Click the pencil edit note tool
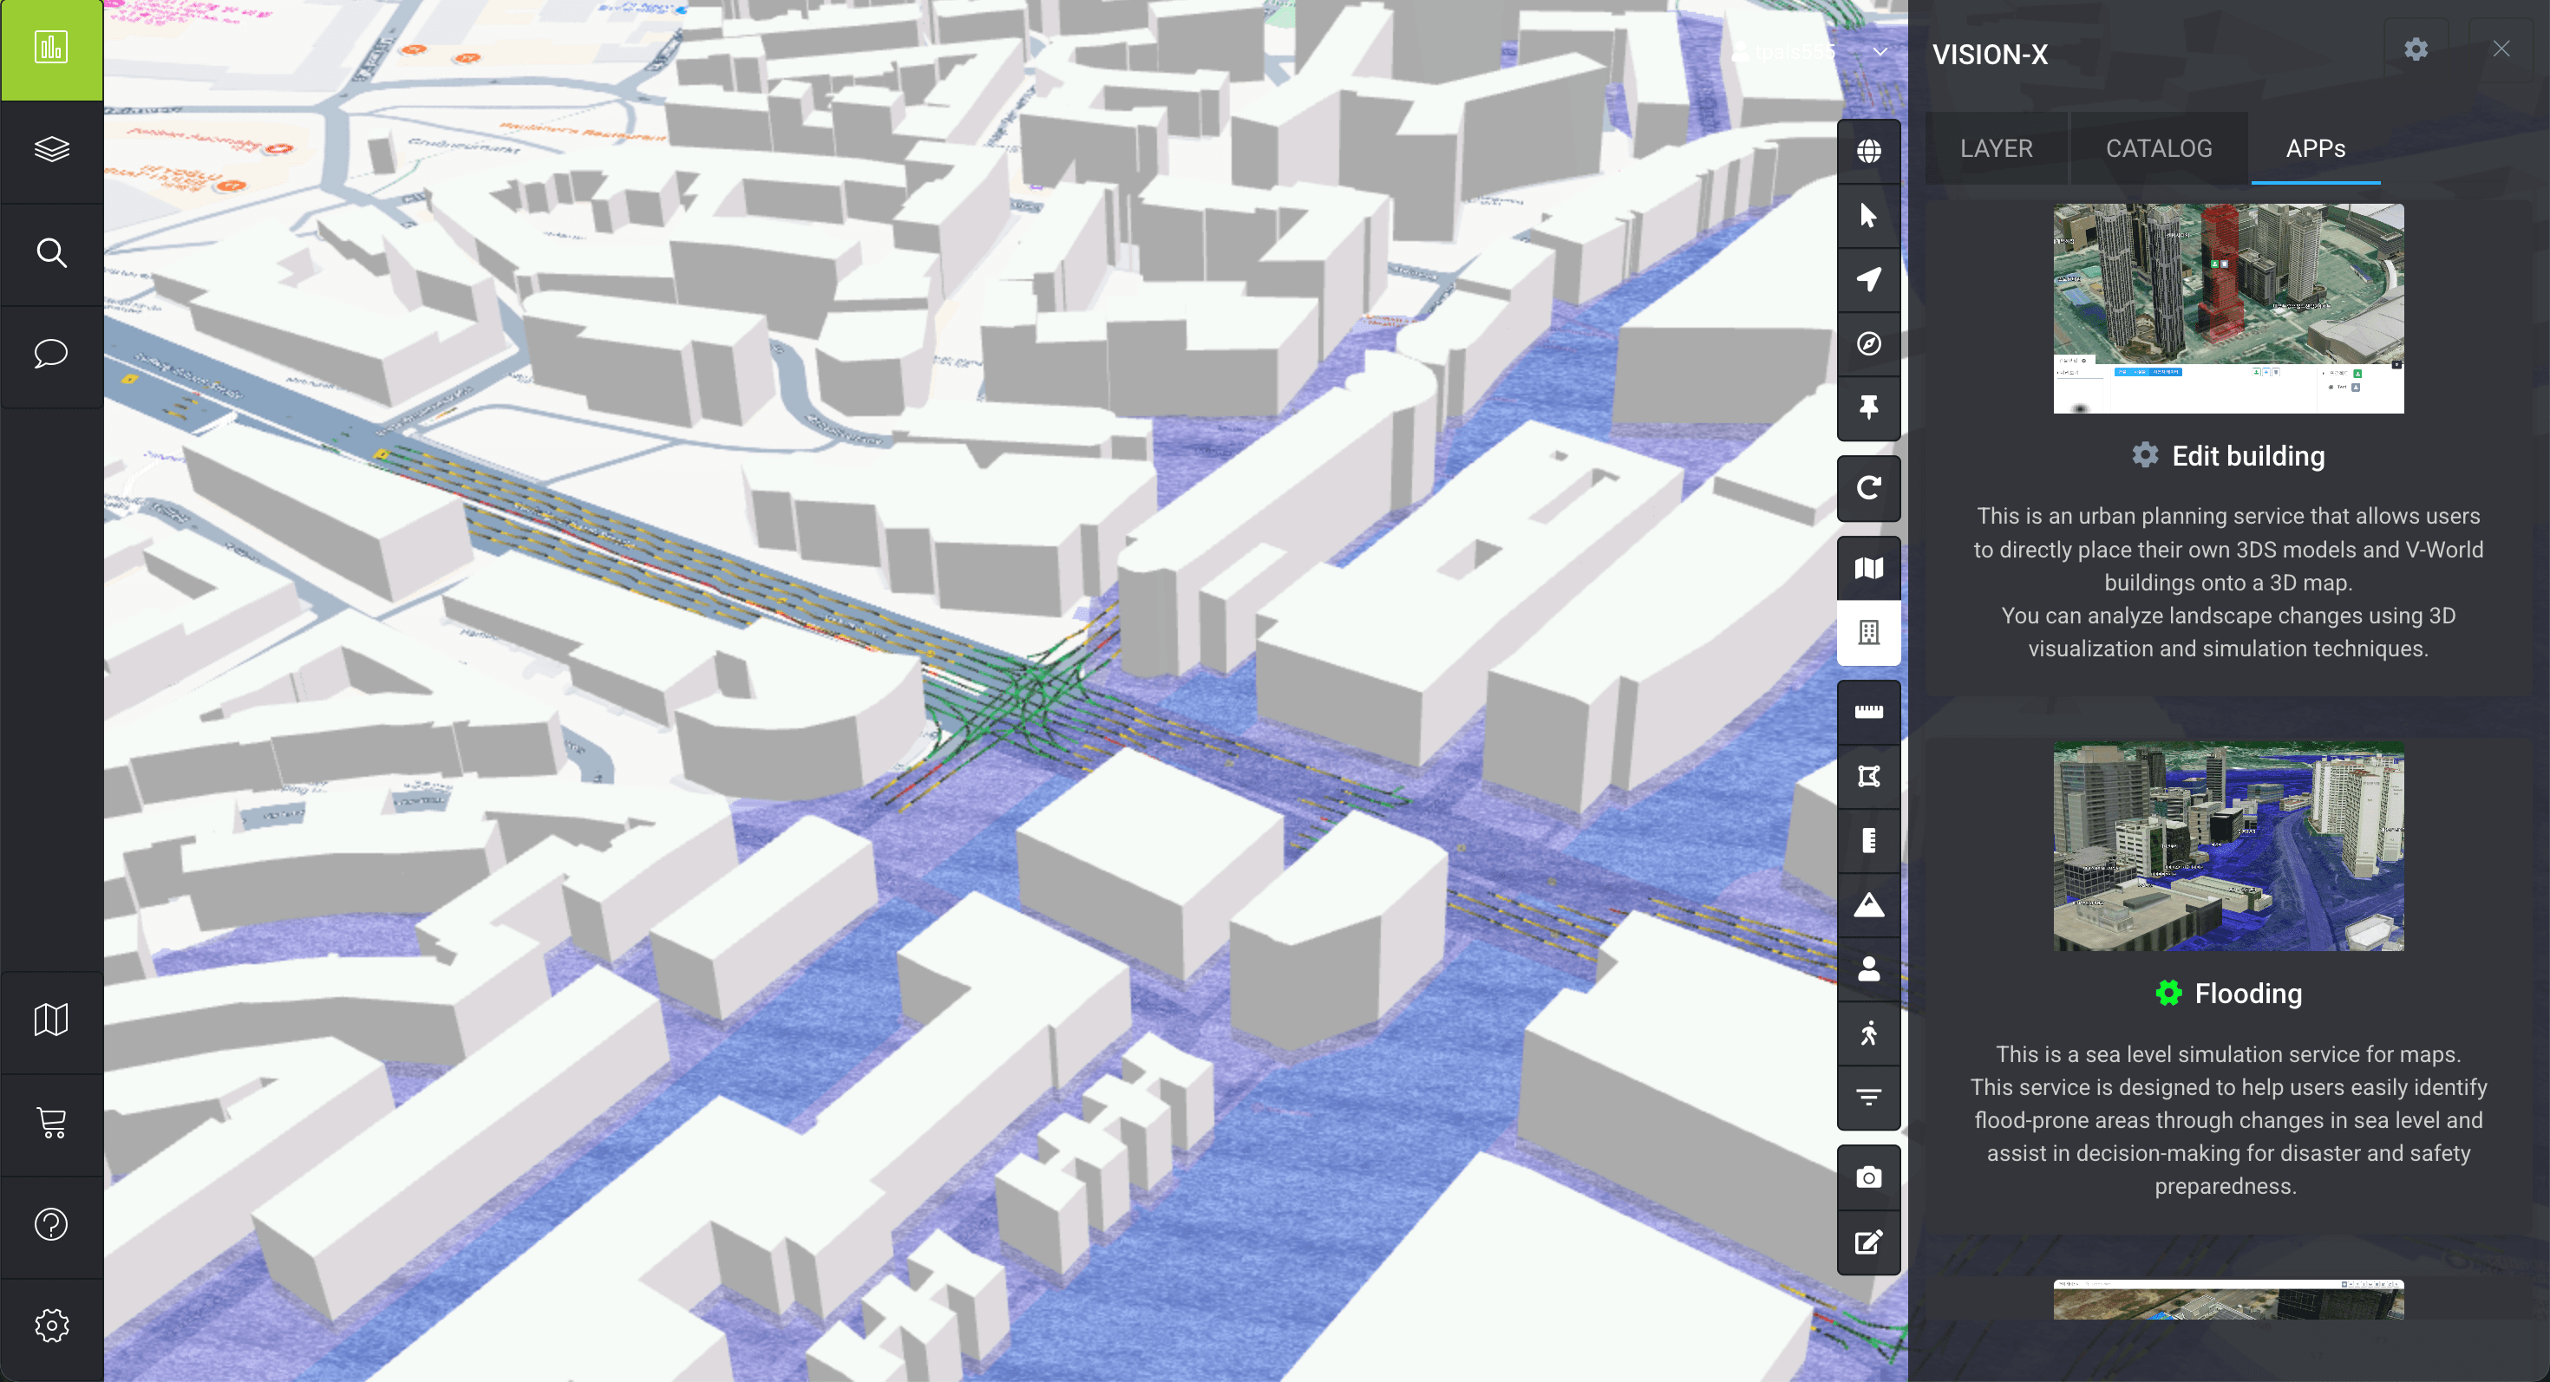Viewport: 2550px width, 1382px height. (x=1869, y=1242)
